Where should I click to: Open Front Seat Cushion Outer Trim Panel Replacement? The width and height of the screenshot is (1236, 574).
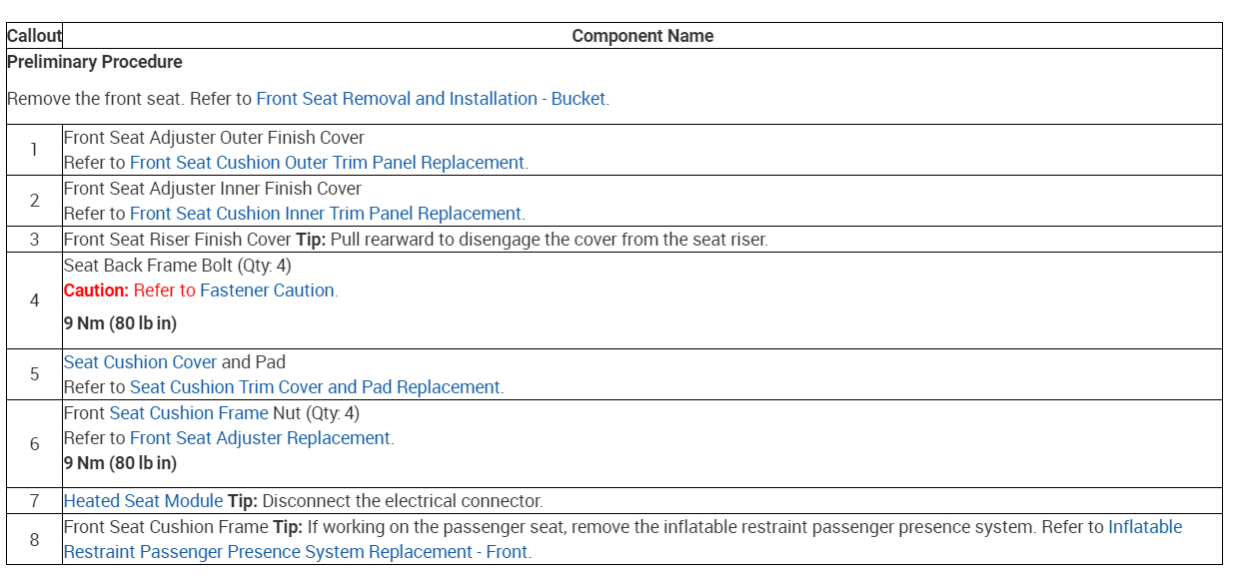(x=327, y=163)
